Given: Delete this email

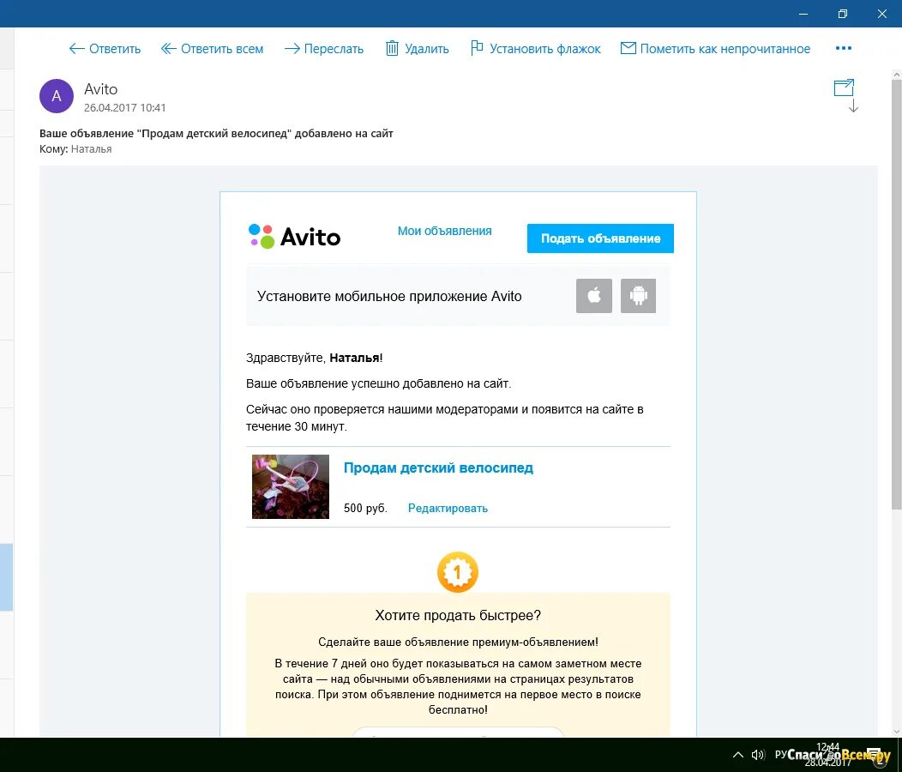Looking at the screenshot, I should (417, 49).
